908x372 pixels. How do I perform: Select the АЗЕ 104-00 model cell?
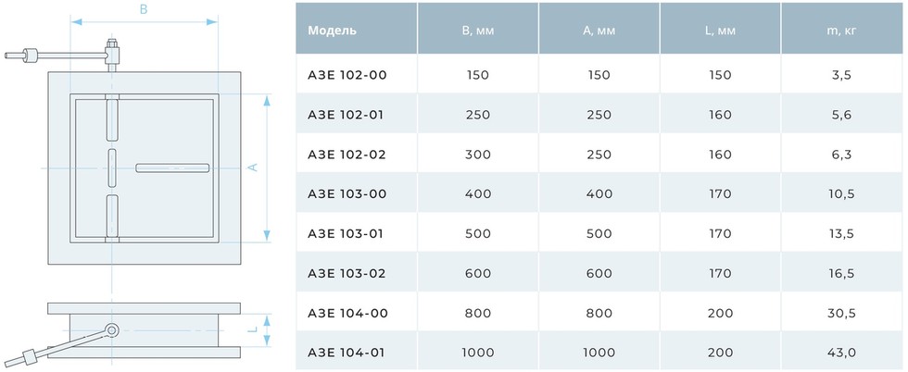(347, 313)
